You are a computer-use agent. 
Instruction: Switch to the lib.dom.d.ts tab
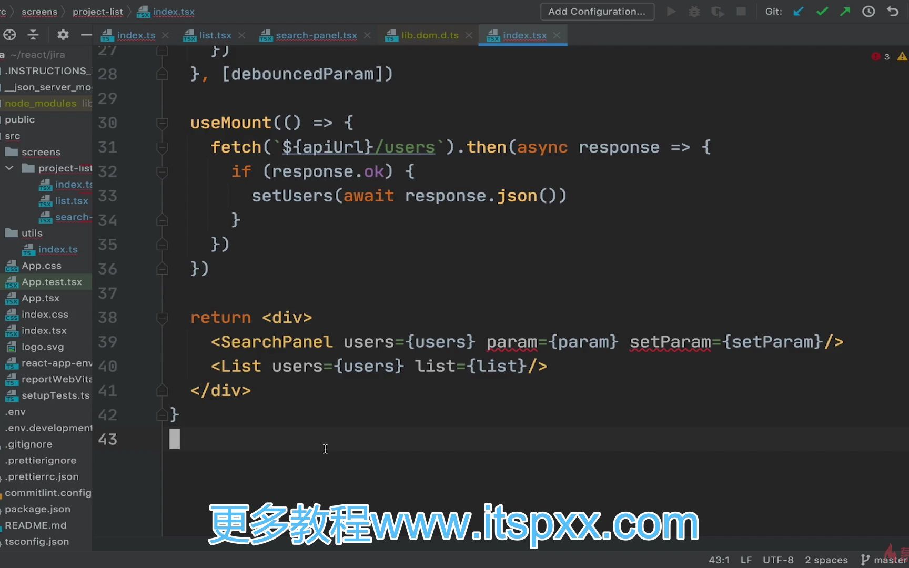(x=430, y=35)
